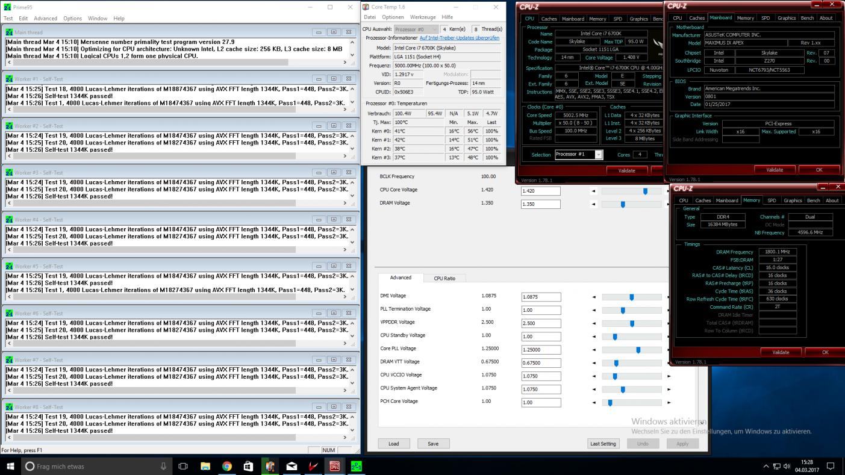Click the Apply button

click(x=682, y=444)
